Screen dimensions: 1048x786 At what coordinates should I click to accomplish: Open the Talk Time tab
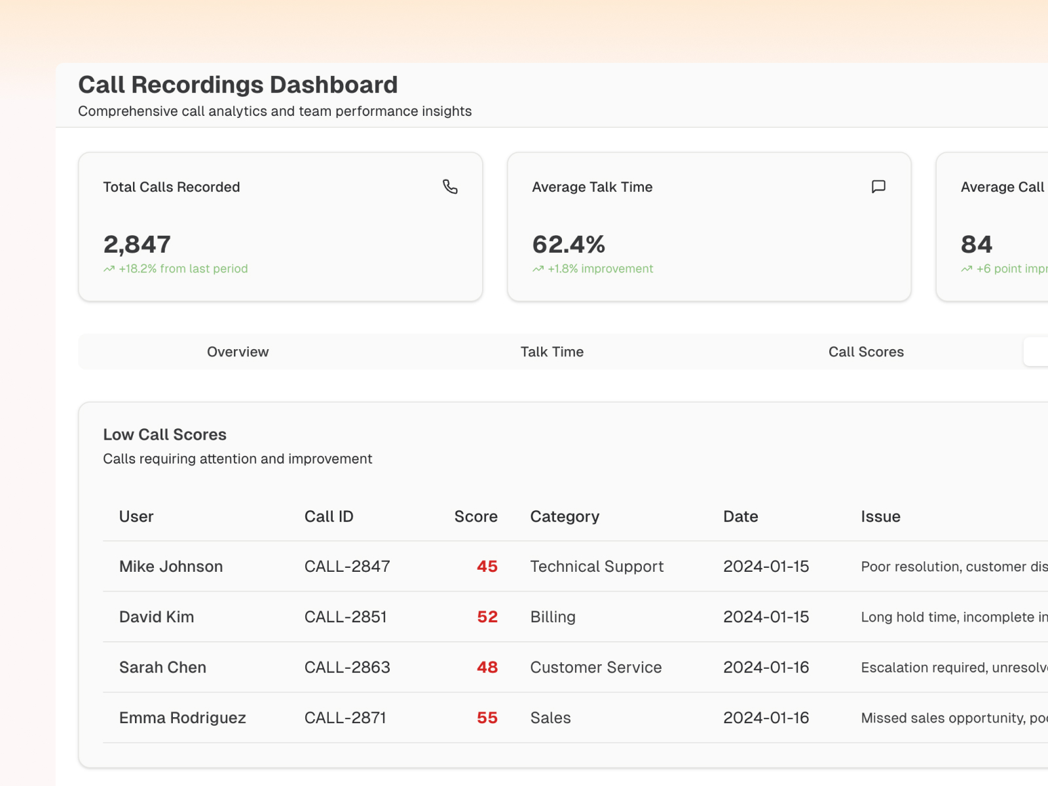coord(552,352)
